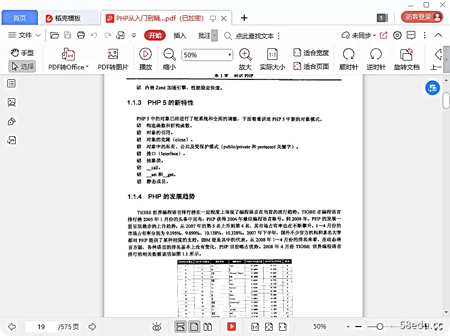This screenshot has width=450, height=336.
Task: Choose 适合宽度 fit width
Action: (312, 53)
